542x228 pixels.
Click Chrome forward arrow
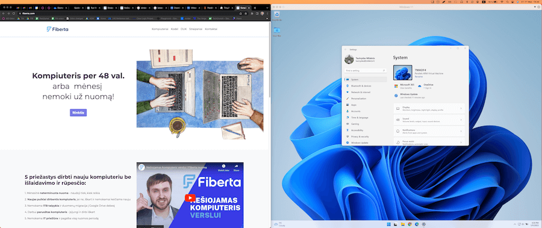(8, 13)
